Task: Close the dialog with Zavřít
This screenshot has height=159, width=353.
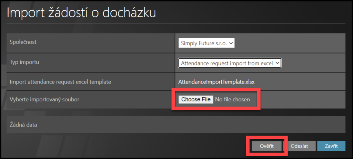Action: tap(331, 146)
